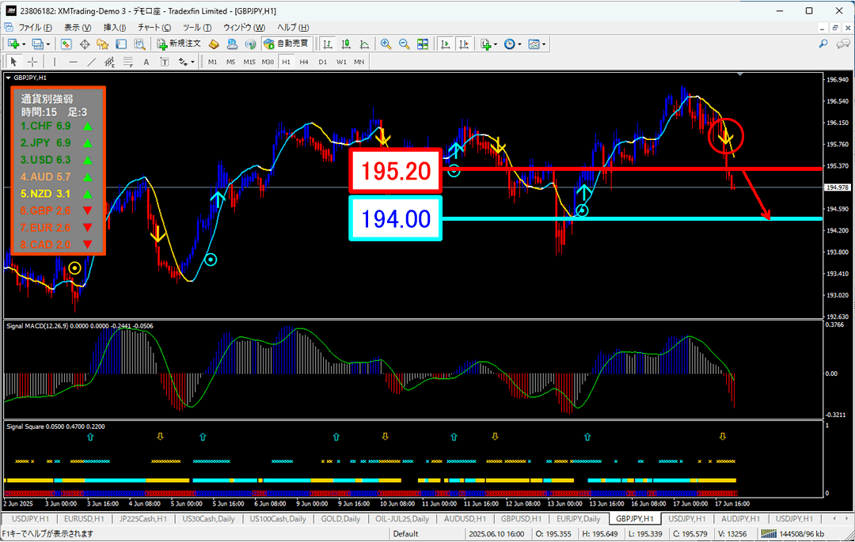This screenshot has width=855, height=542.
Task: Select the Fibonacci retracement tool
Action: click(x=127, y=62)
